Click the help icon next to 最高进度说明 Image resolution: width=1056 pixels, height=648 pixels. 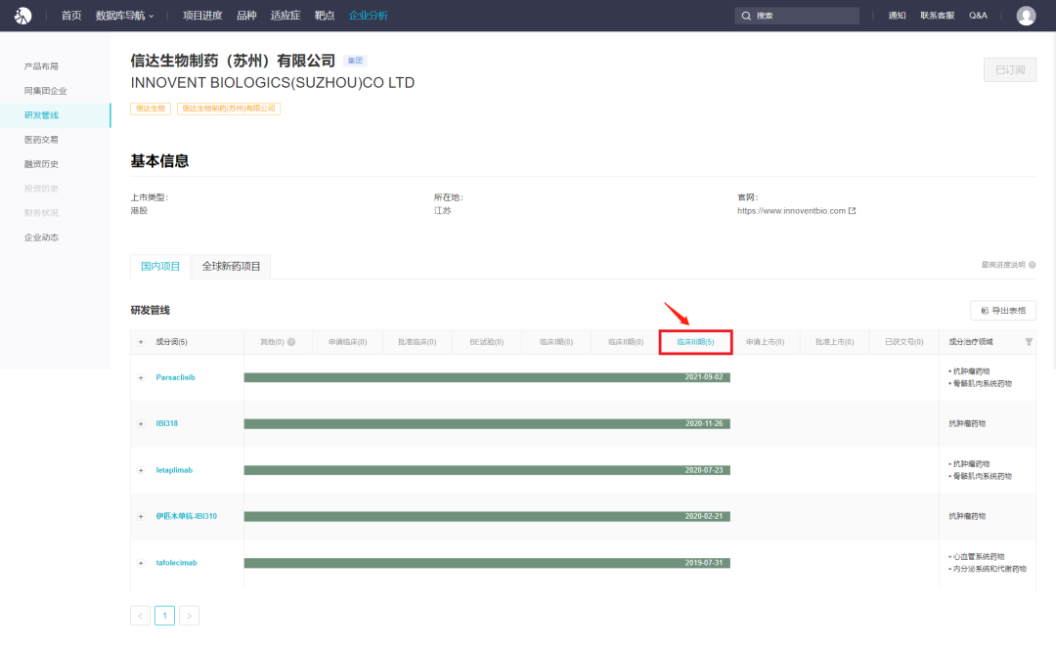pos(1032,265)
